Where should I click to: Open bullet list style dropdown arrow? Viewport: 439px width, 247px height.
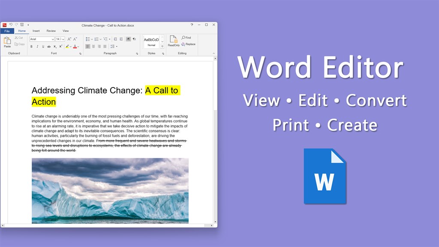(92, 39)
